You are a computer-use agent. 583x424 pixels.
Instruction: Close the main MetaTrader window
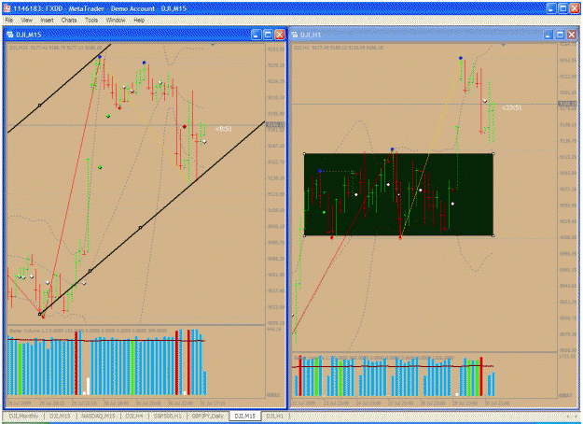coord(575,8)
